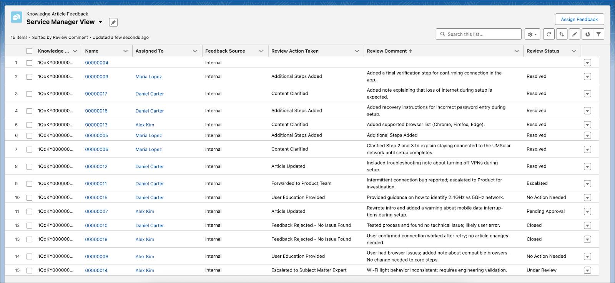
Task: Click the 'Under Review' status cell
Action: 541,270
